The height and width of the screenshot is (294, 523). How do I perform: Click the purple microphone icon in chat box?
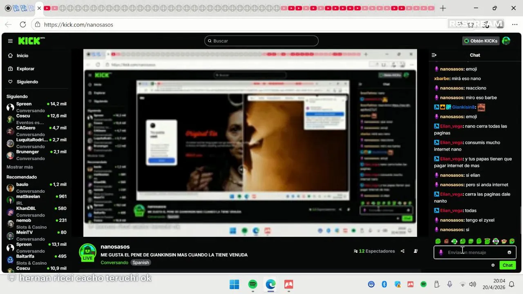tap(440, 252)
